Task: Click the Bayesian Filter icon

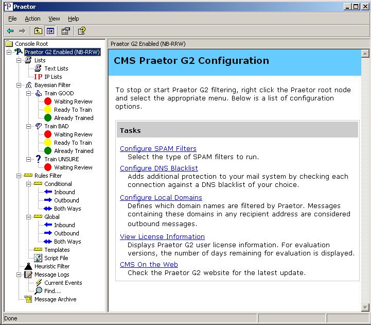Action: pos(29,85)
